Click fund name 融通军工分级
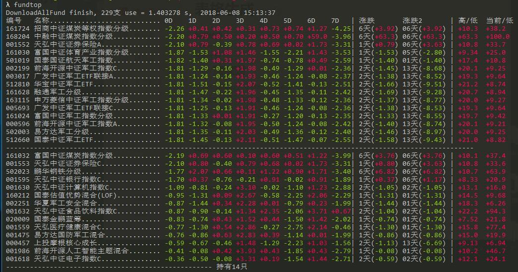 pyautogui.click(x=58, y=92)
